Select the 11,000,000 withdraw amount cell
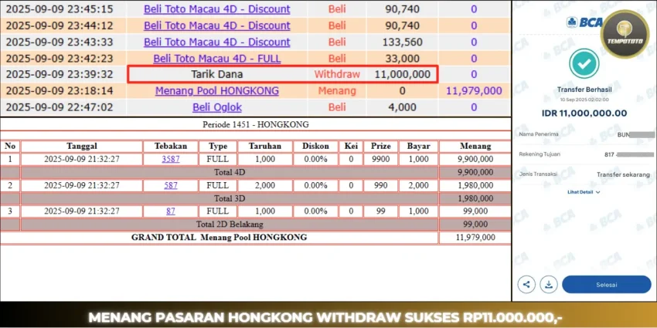Image resolution: width=657 pixels, height=328 pixels. tap(402, 74)
